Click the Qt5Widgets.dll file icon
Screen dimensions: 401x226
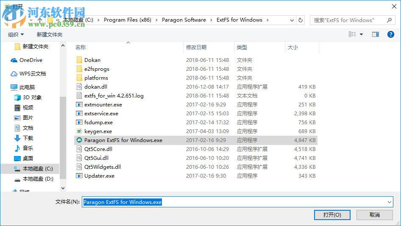79,167
